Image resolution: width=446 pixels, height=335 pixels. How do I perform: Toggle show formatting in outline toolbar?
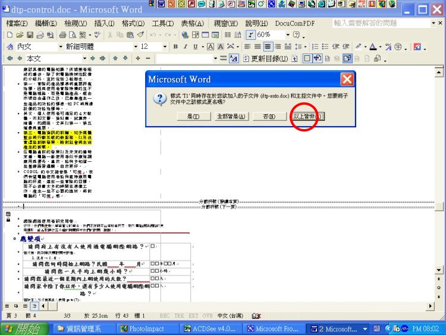(234, 59)
